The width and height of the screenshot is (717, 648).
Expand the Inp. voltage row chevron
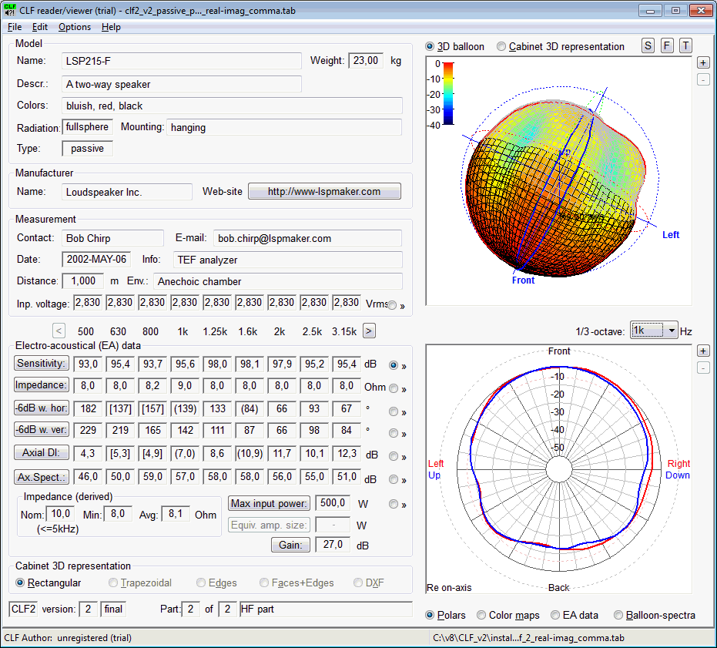[402, 306]
